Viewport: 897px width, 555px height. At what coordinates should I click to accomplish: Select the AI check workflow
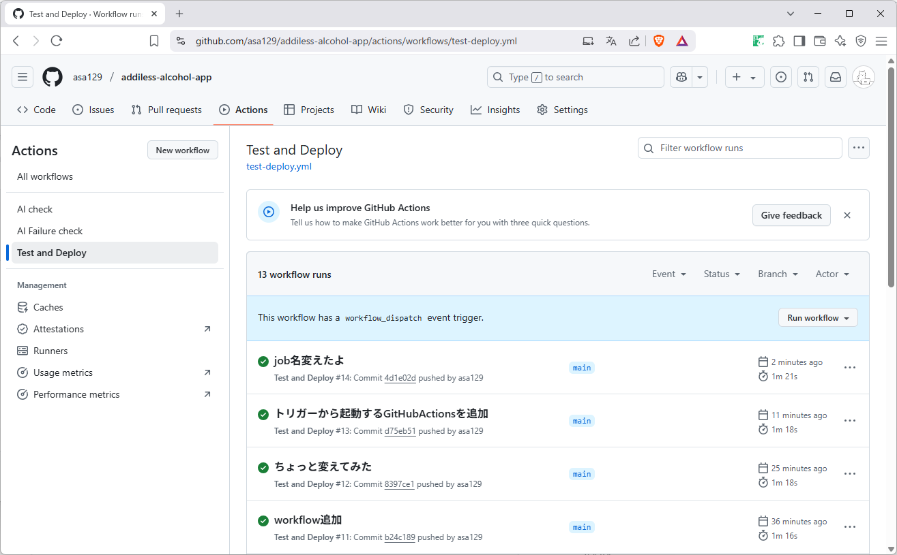pos(115,209)
